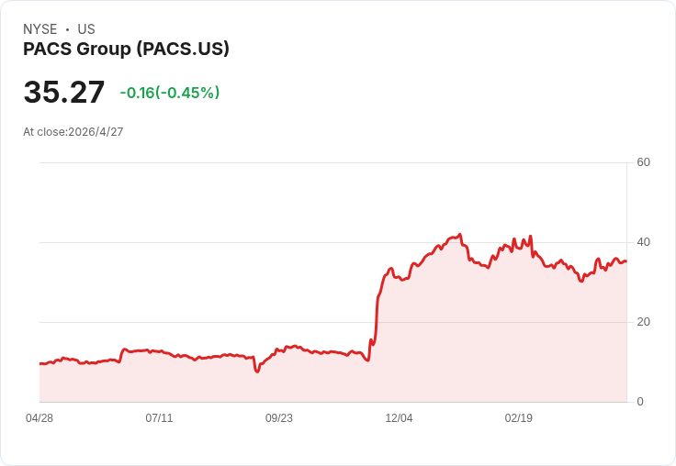
Task: Click the At close:2026/4/27 timestamp
Action: (73, 132)
